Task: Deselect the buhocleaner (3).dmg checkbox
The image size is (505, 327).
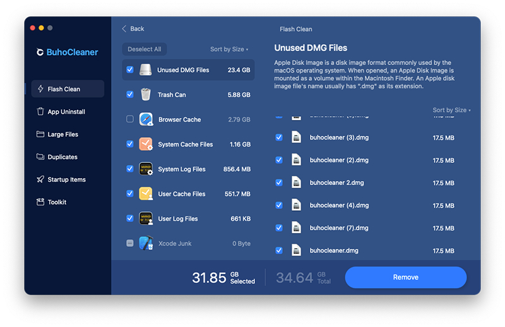Action: [x=279, y=137]
